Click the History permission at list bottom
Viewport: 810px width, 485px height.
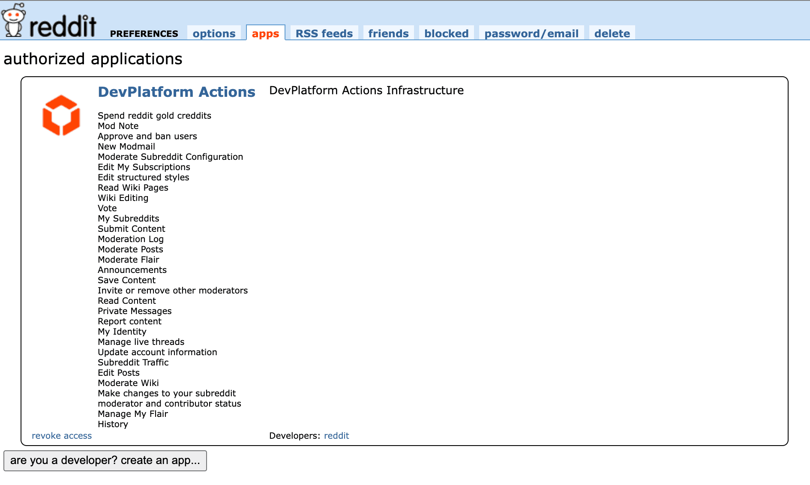click(x=113, y=424)
